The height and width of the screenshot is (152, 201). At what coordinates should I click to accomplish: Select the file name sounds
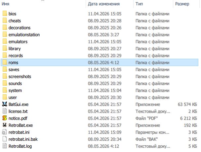coord(15,83)
